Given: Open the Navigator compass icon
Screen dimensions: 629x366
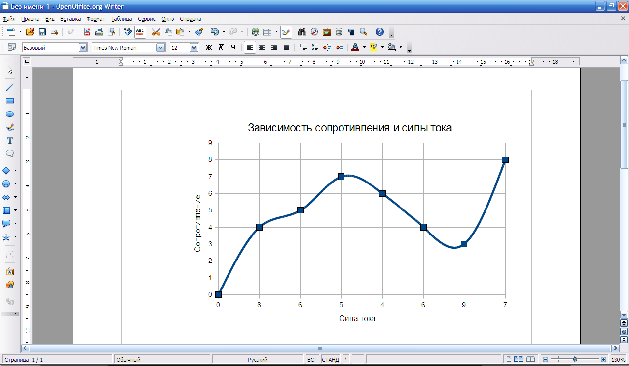Looking at the screenshot, I should (314, 32).
